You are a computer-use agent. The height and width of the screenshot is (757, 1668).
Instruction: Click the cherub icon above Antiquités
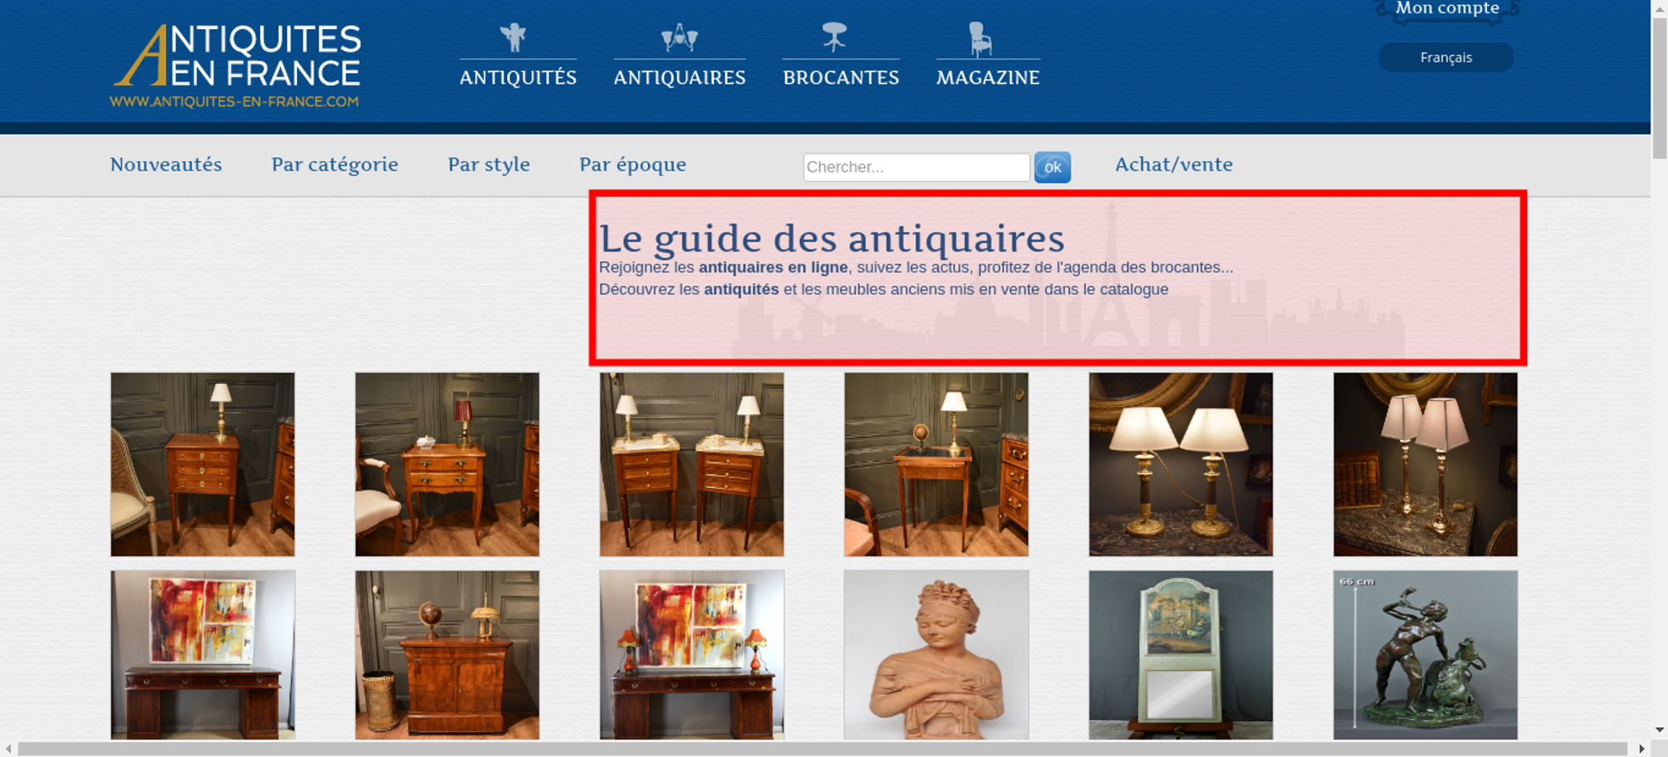click(x=514, y=38)
